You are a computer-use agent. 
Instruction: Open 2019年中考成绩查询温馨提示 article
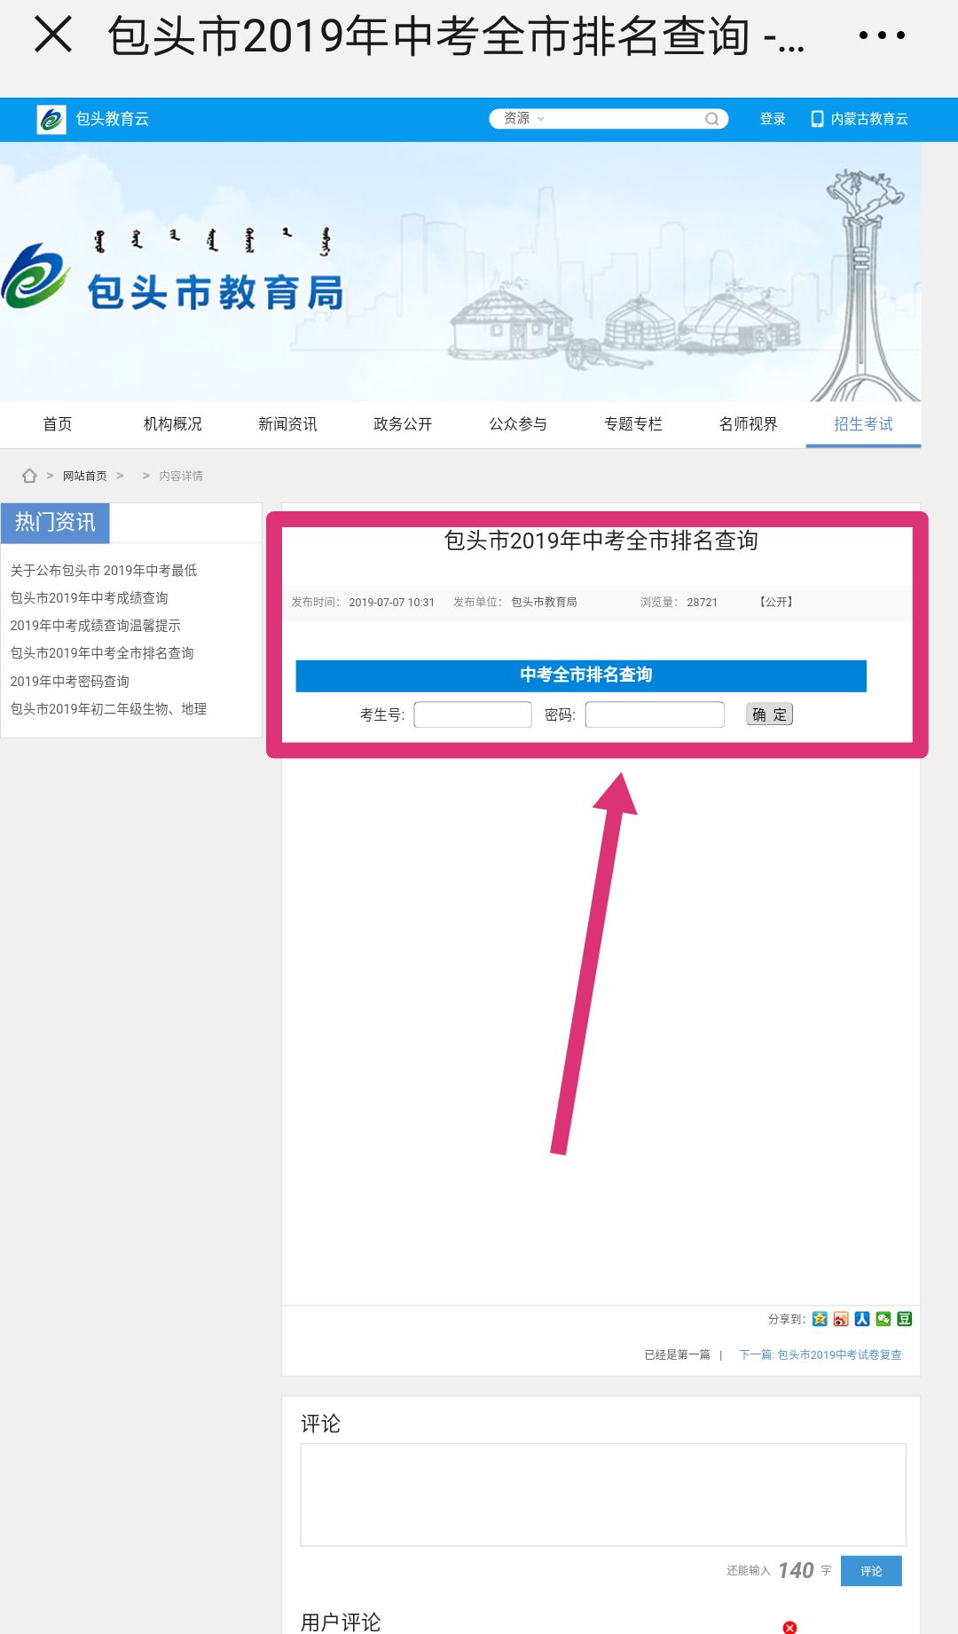95,626
